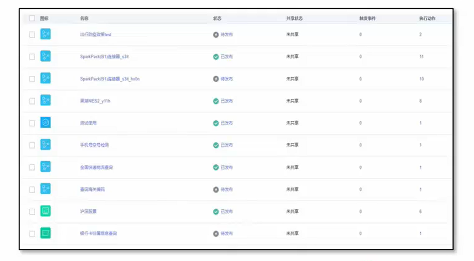Open the SparkPack(B1)连接器_s3lt link
Screen dimensions: 474x261
coord(104,56)
